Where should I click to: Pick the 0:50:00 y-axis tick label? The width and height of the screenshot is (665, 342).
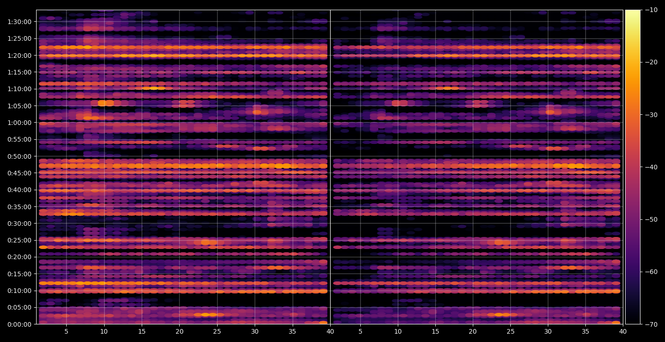coord(19,156)
